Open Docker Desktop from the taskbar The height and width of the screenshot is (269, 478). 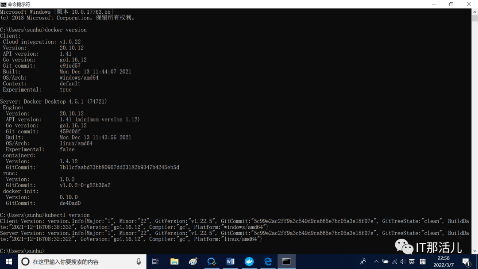point(249,261)
